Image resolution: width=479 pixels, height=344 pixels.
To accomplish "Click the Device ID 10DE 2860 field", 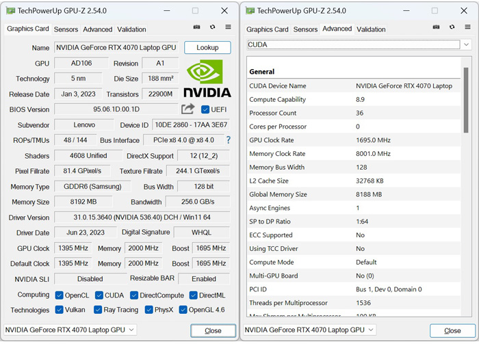I will pyautogui.click(x=191, y=125).
